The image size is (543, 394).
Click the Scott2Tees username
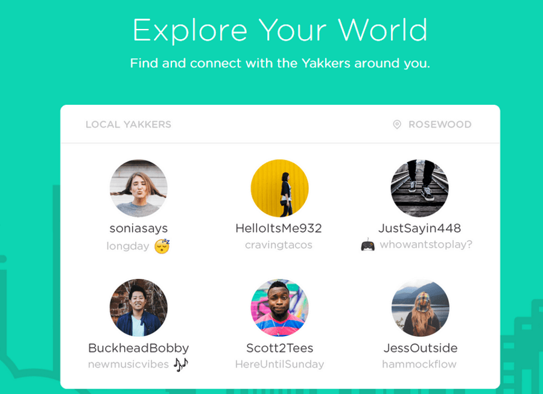(x=279, y=348)
